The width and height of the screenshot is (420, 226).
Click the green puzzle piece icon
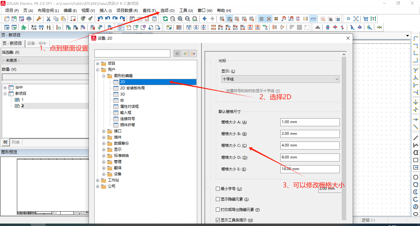(24, 27)
